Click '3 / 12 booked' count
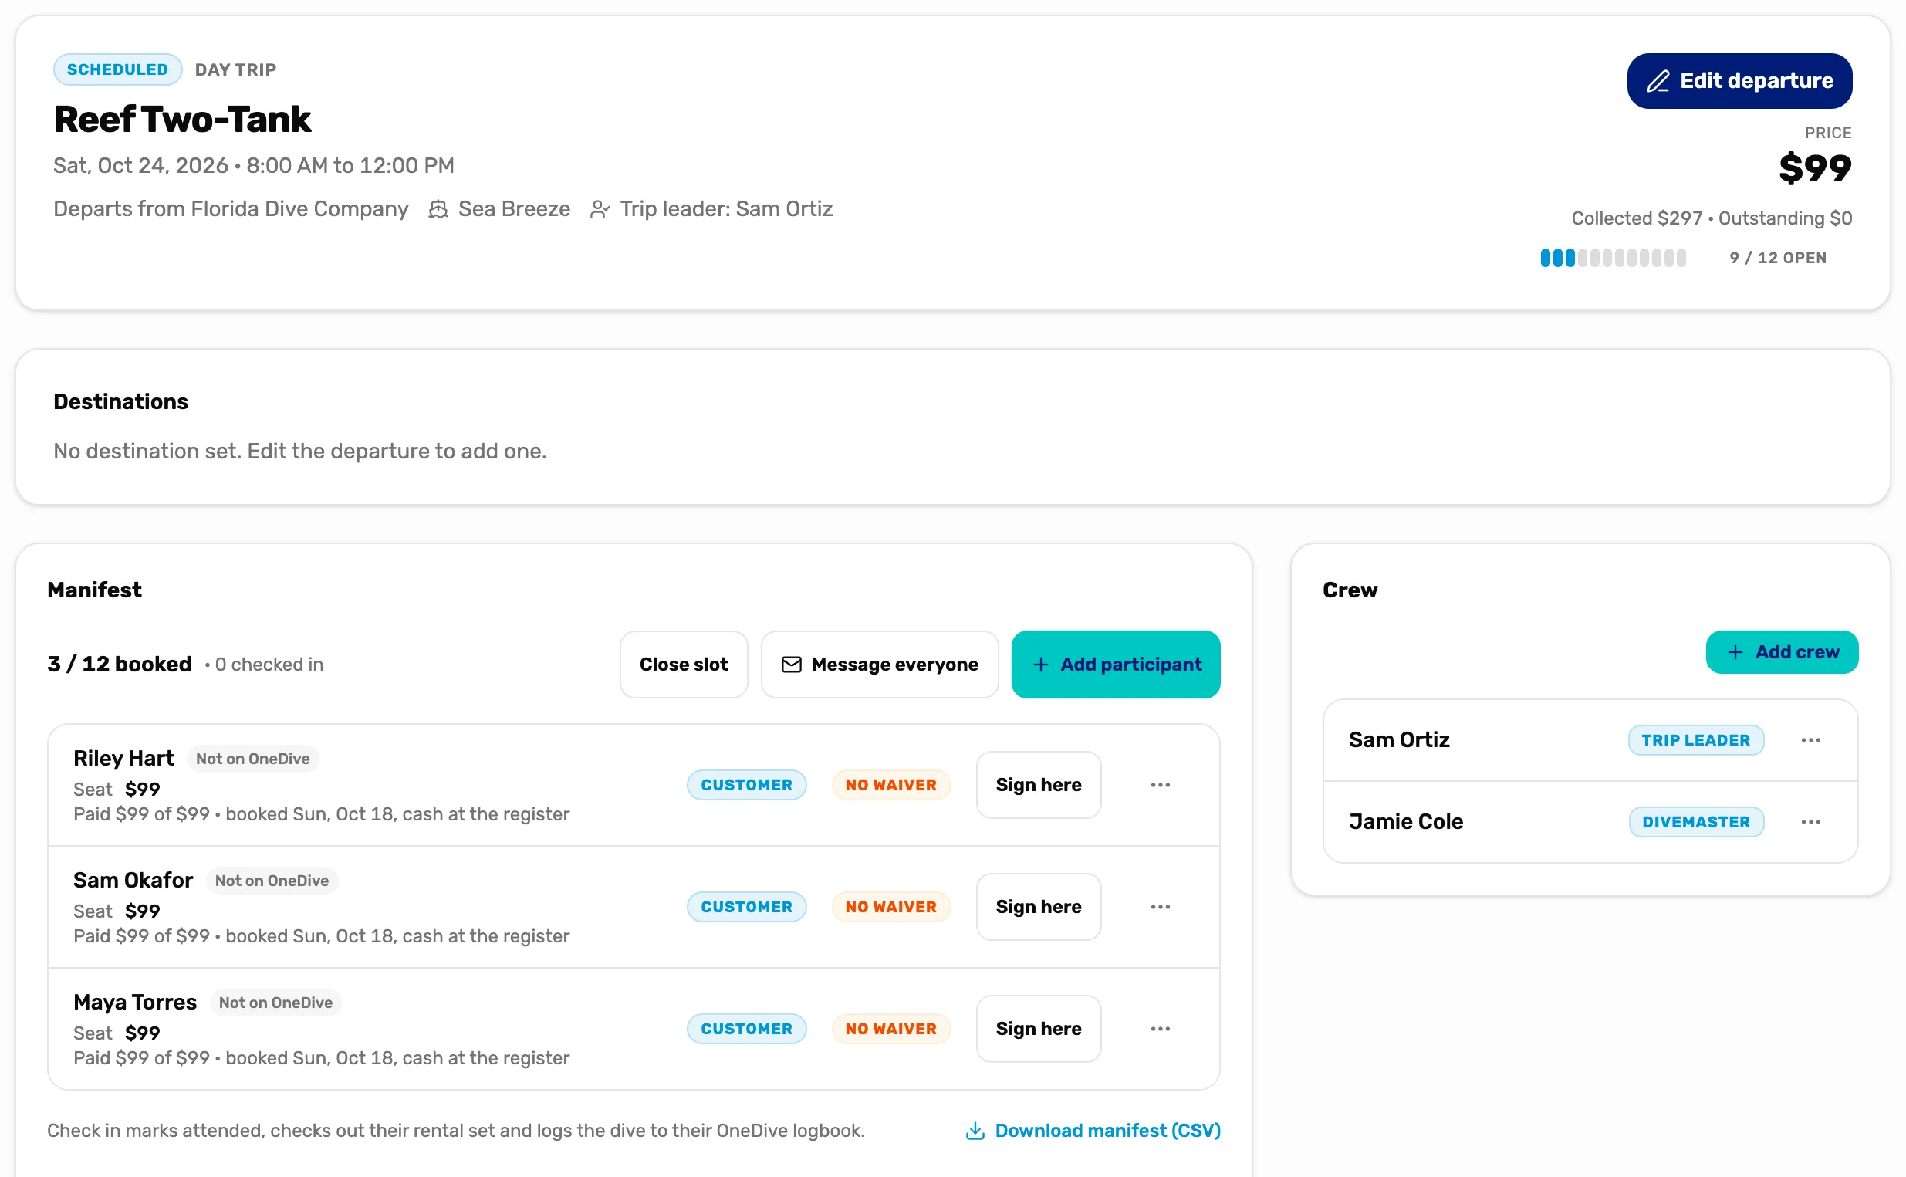 (119, 664)
